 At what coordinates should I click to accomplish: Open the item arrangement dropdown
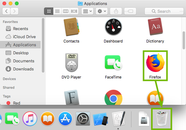point(87,11)
